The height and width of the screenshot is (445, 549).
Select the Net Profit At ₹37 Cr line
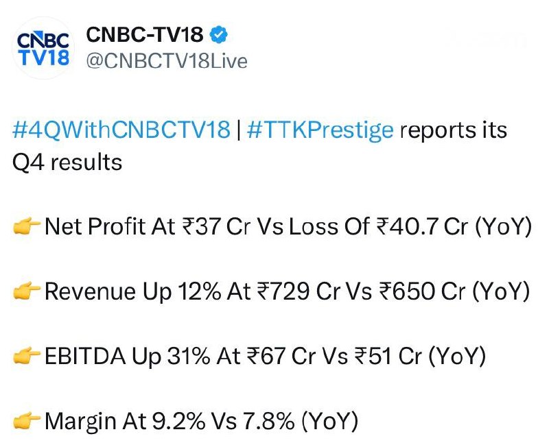272,227
